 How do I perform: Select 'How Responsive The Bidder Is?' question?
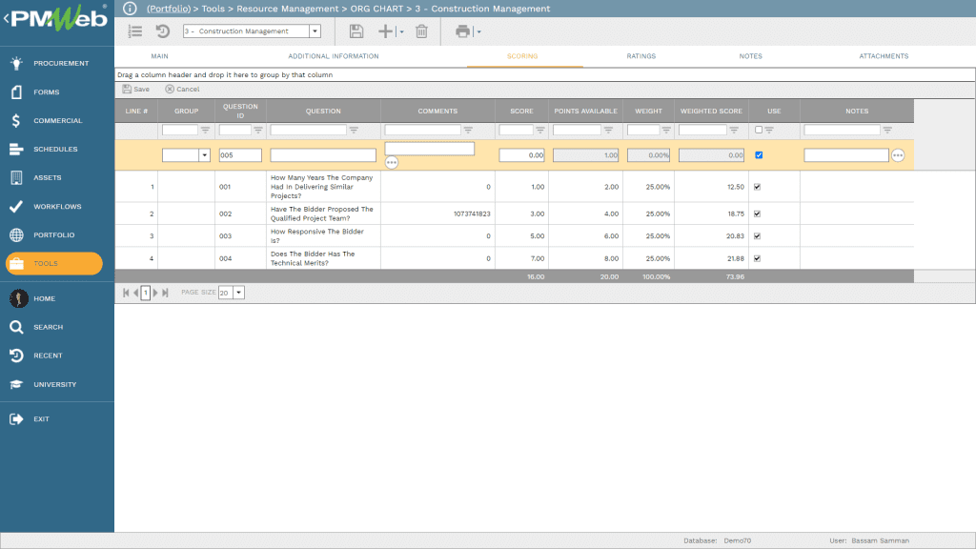coord(316,236)
